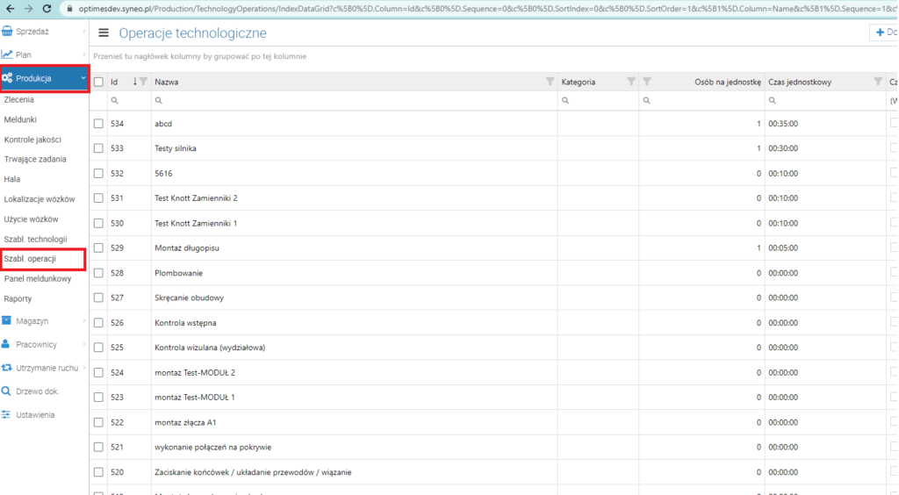Viewport: 899px width, 495px height.
Task: Click the plus add button at top right
Action: [x=883, y=32]
